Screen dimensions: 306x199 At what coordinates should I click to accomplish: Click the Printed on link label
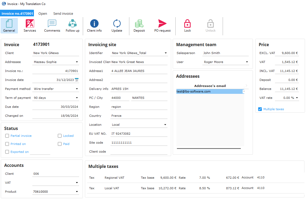[18, 144]
